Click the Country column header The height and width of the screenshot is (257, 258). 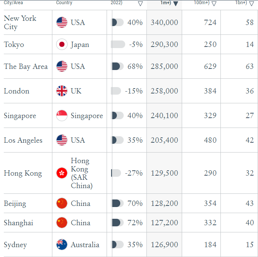pos(64,3)
